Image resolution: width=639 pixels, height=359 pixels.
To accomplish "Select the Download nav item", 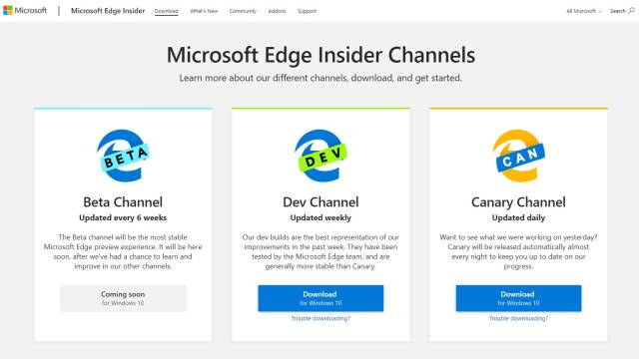I will click(167, 11).
